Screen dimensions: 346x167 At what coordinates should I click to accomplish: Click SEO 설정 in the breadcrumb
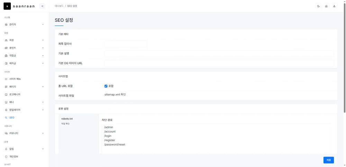[x=72, y=6]
